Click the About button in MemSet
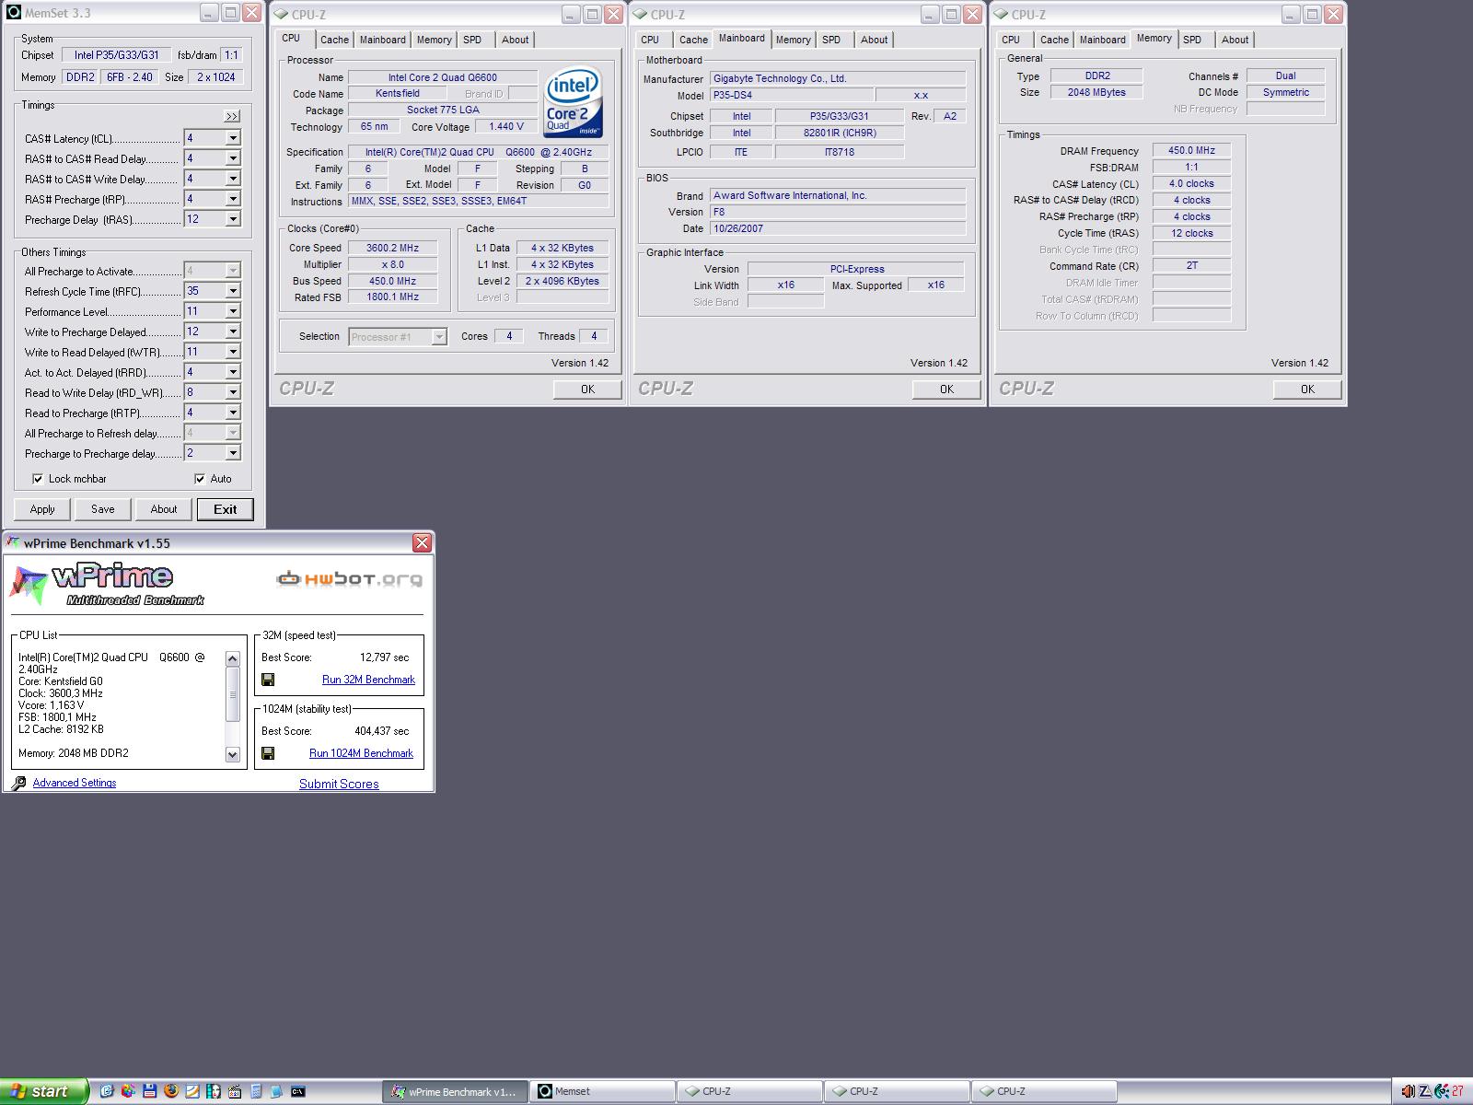Viewport: 1473px width, 1105px height. tap(164, 509)
